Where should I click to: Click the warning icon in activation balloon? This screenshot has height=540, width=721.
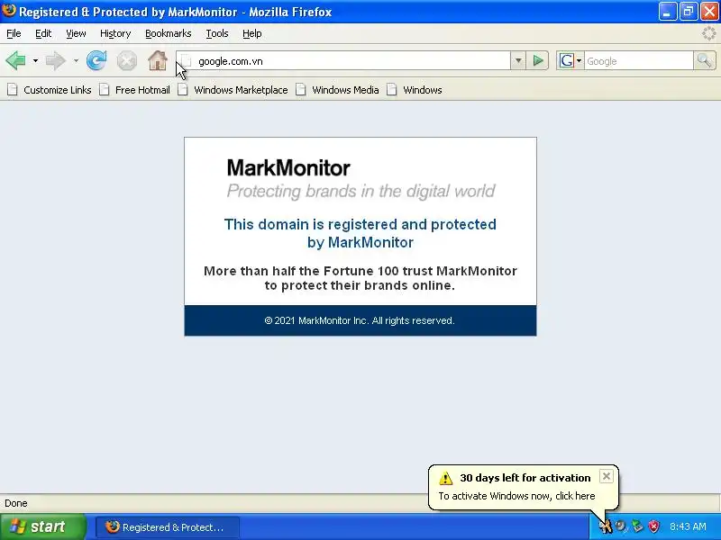(x=445, y=478)
